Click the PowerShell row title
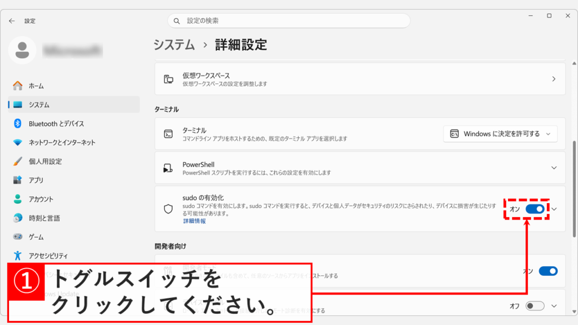 pyautogui.click(x=198, y=164)
